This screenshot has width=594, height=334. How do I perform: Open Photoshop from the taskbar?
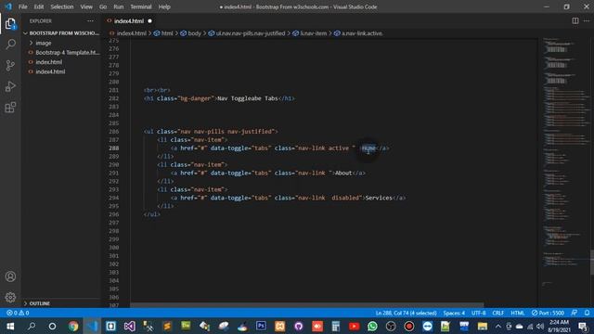(261, 326)
